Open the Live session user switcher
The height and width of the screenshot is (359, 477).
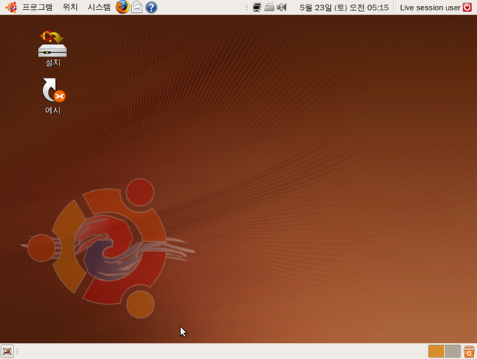point(429,7)
